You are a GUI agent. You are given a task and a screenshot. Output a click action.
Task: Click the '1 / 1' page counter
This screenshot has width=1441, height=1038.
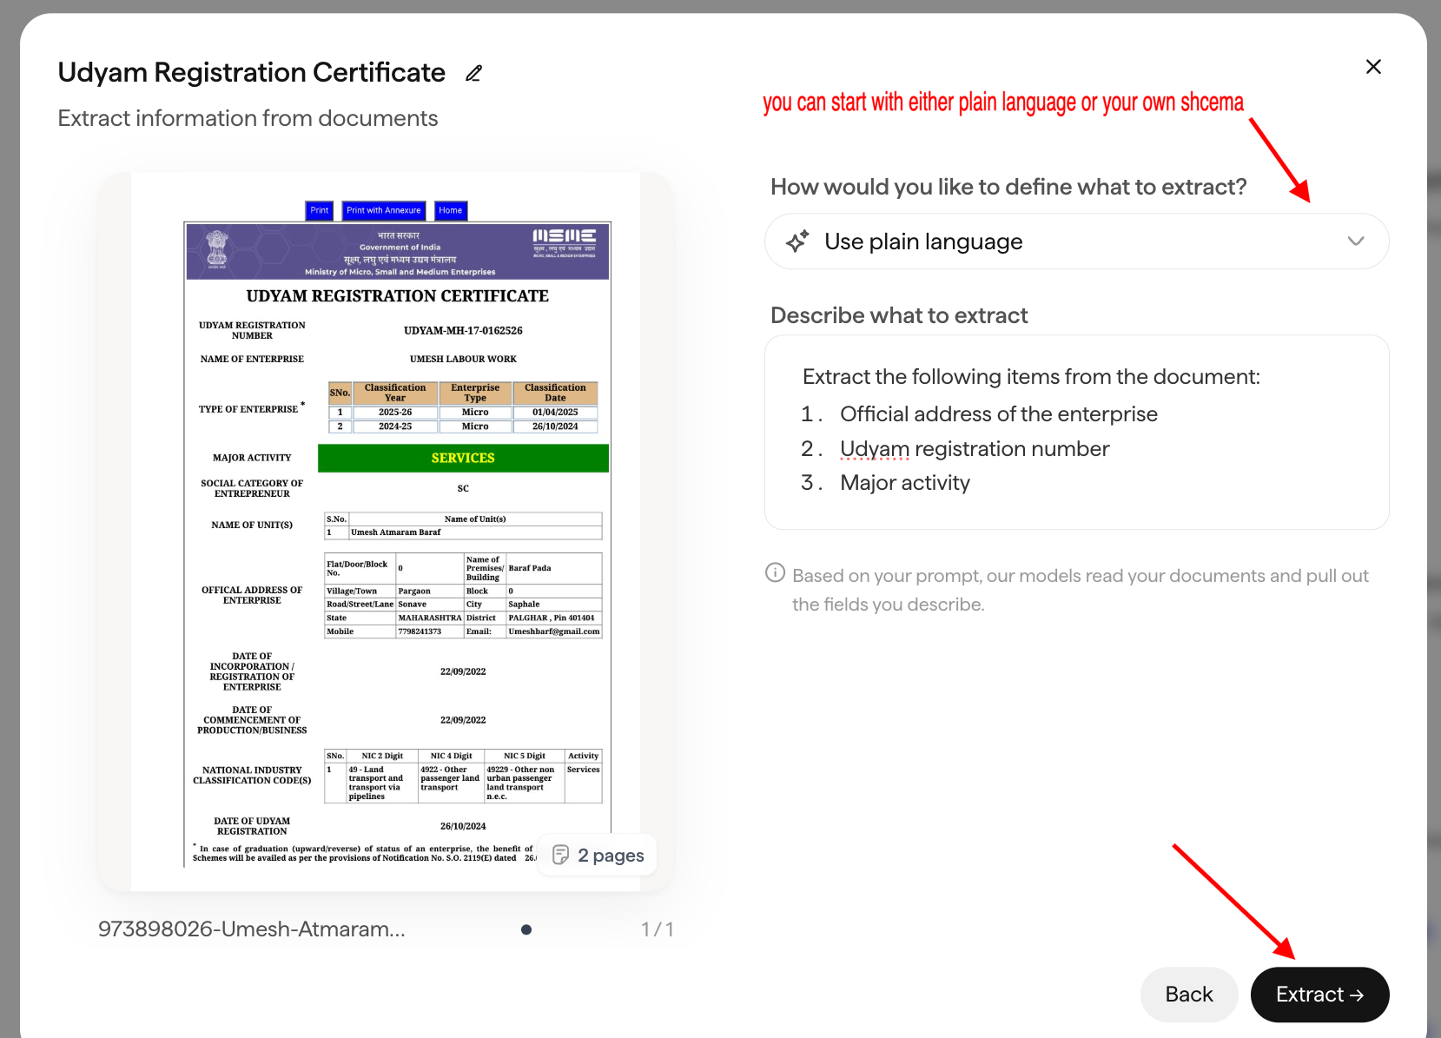click(x=658, y=929)
